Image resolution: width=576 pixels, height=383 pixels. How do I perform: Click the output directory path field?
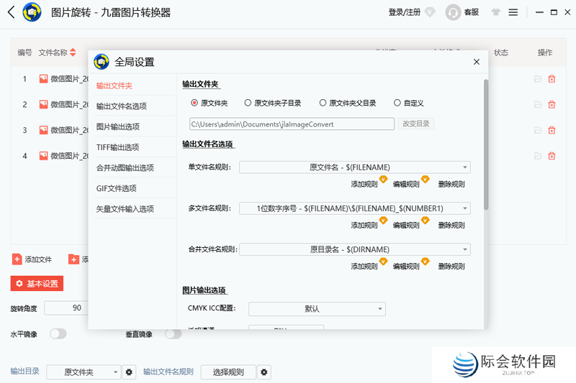pos(292,124)
